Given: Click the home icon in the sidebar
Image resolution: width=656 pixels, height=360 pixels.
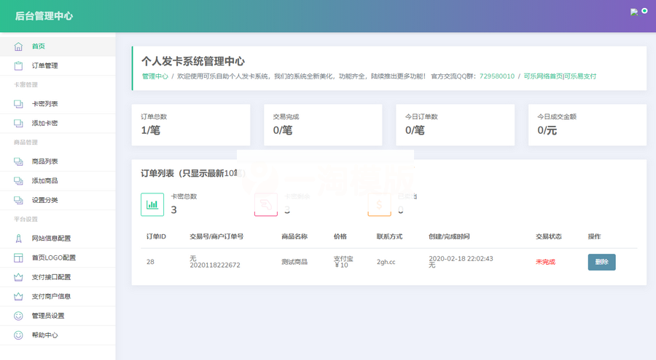Looking at the screenshot, I should click(x=18, y=47).
